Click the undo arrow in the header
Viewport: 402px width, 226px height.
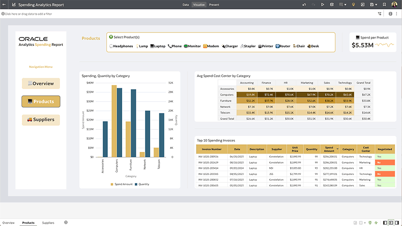point(304,5)
